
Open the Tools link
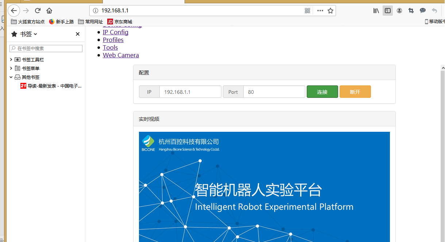(110, 47)
